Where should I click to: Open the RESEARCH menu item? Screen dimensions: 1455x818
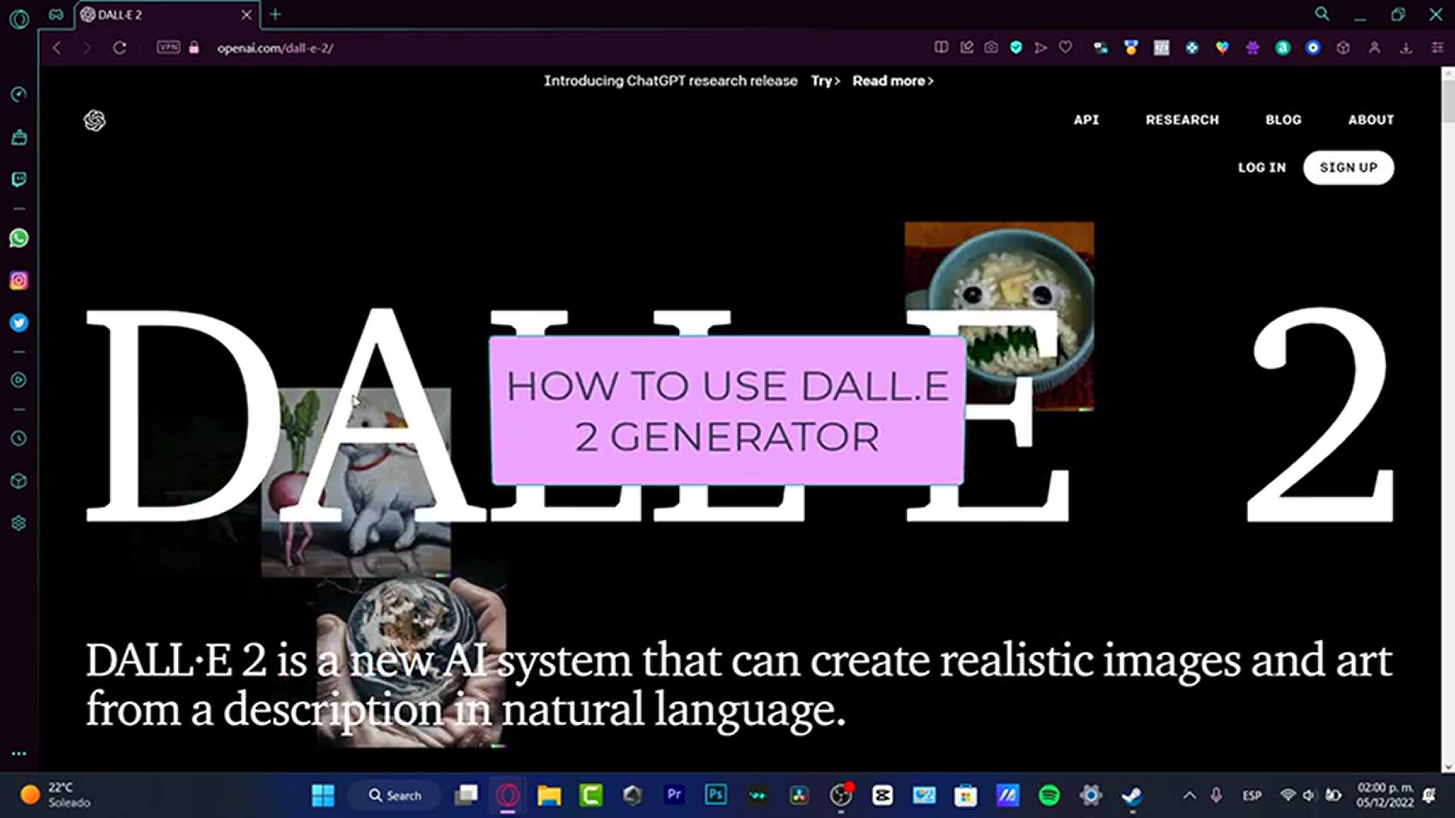point(1182,120)
